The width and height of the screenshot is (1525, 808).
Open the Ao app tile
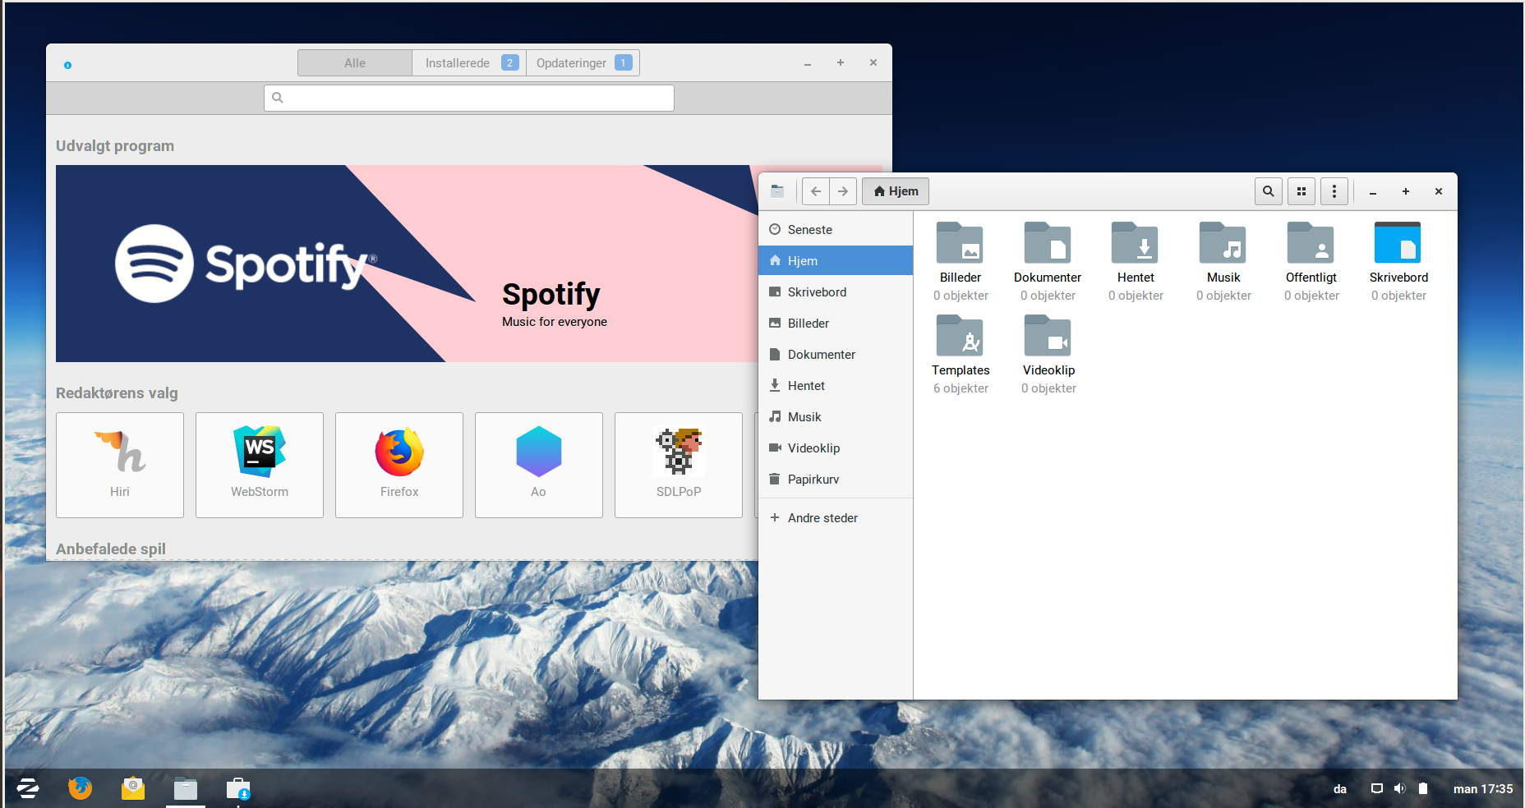click(x=539, y=465)
